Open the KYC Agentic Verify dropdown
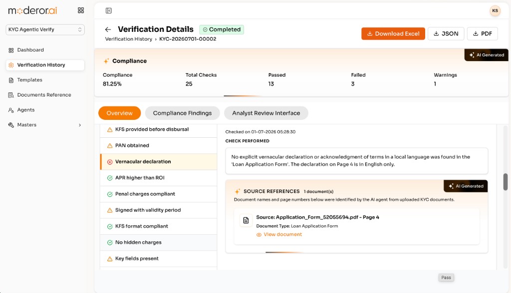The image size is (511, 293). tap(45, 29)
